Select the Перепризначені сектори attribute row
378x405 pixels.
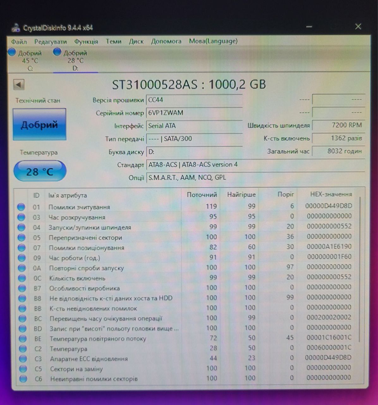pos(186,237)
